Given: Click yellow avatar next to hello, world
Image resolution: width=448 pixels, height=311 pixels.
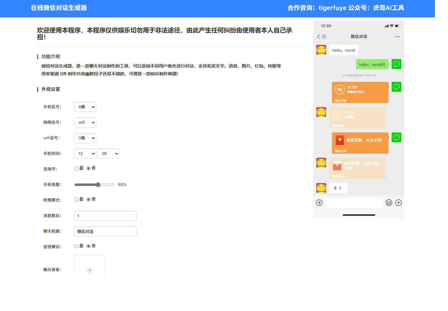Looking at the screenshot, I should [321, 50].
